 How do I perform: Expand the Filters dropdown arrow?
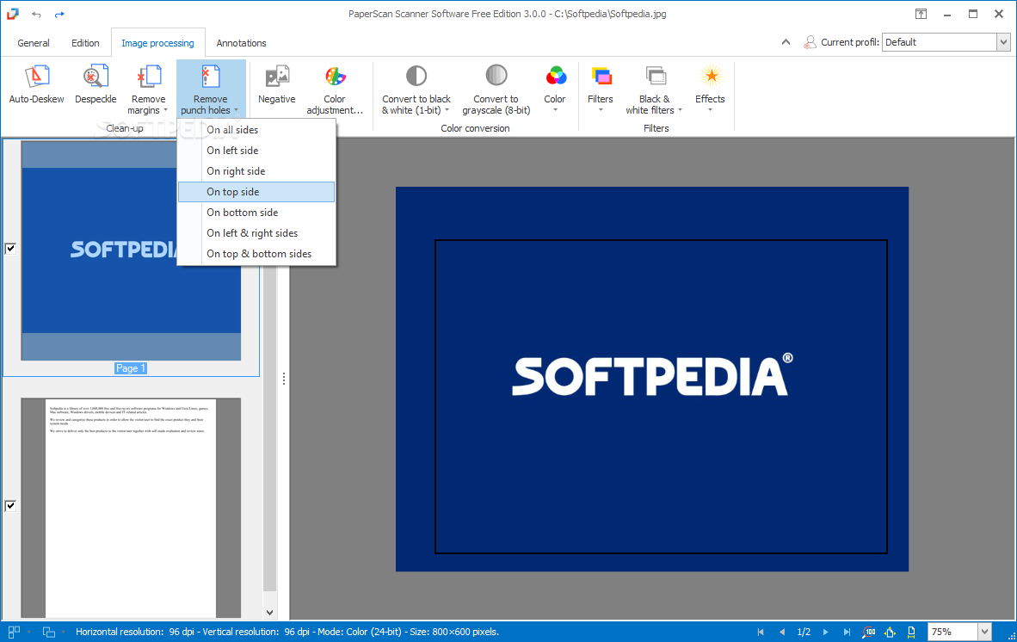[x=600, y=110]
